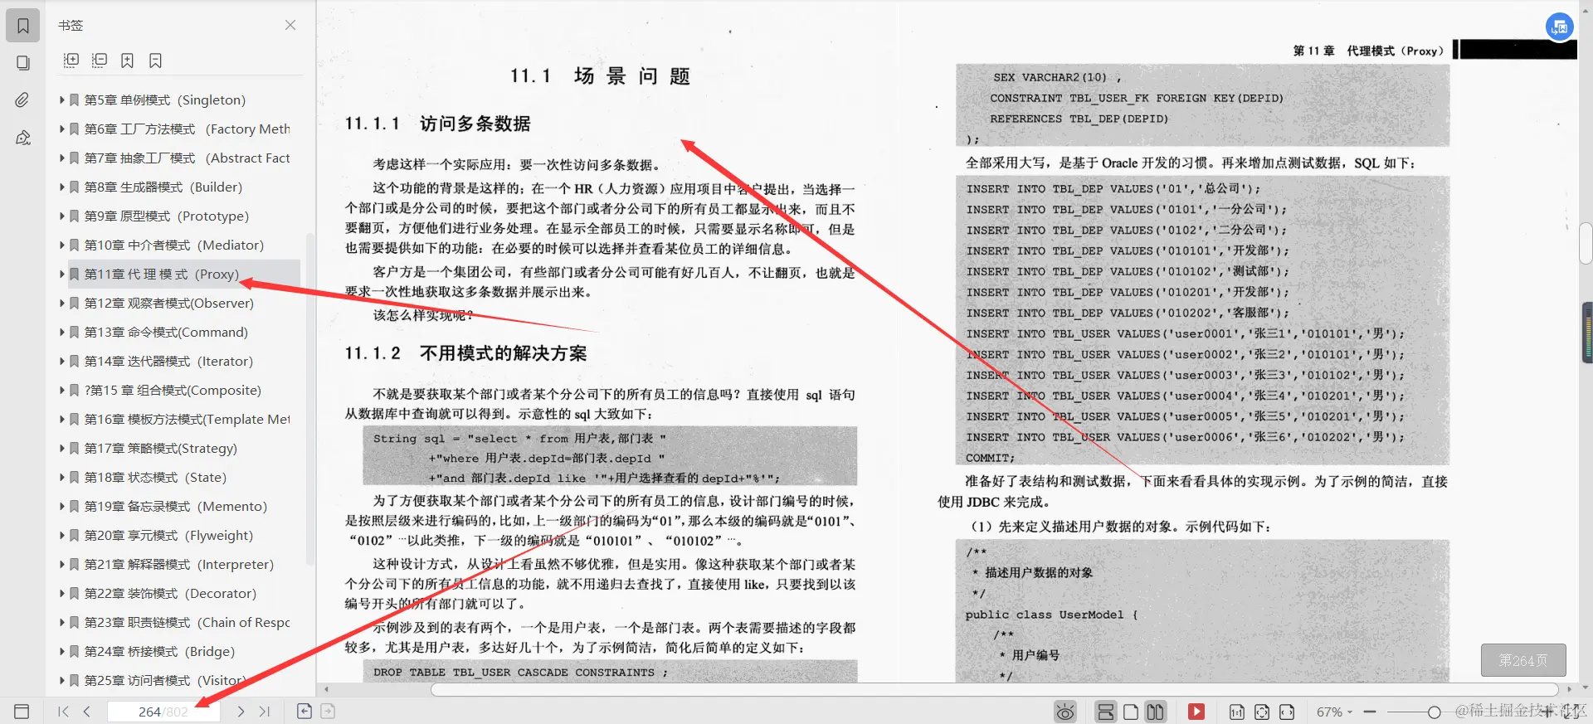Click the bookmark panel vertical scrollbar
The width and height of the screenshot is (1593, 724).
click(x=310, y=398)
